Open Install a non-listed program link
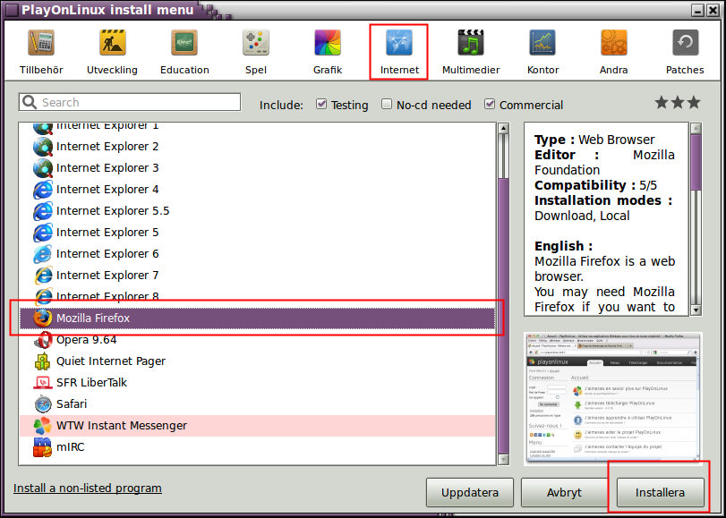The width and height of the screenshot is (726, 518). tap(88, 488)
